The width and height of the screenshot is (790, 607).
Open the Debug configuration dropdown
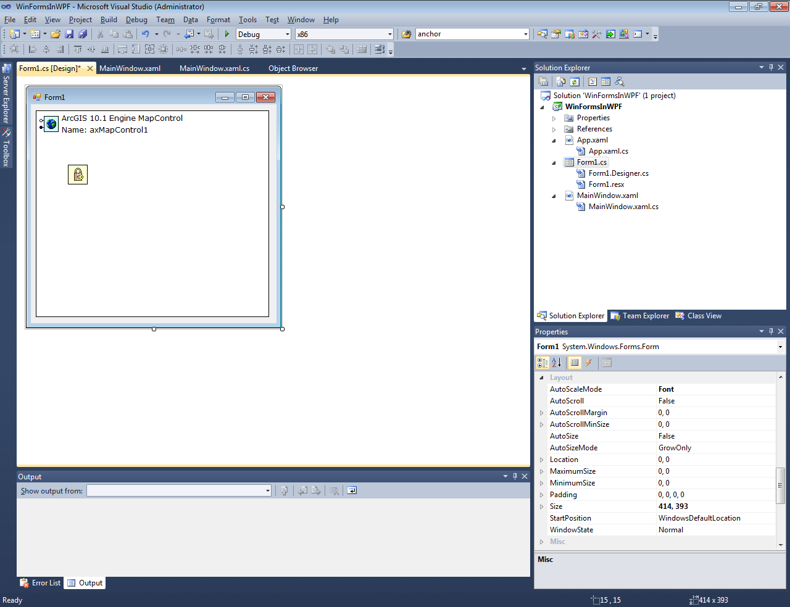pyautogui.click(x=287, y=35)
